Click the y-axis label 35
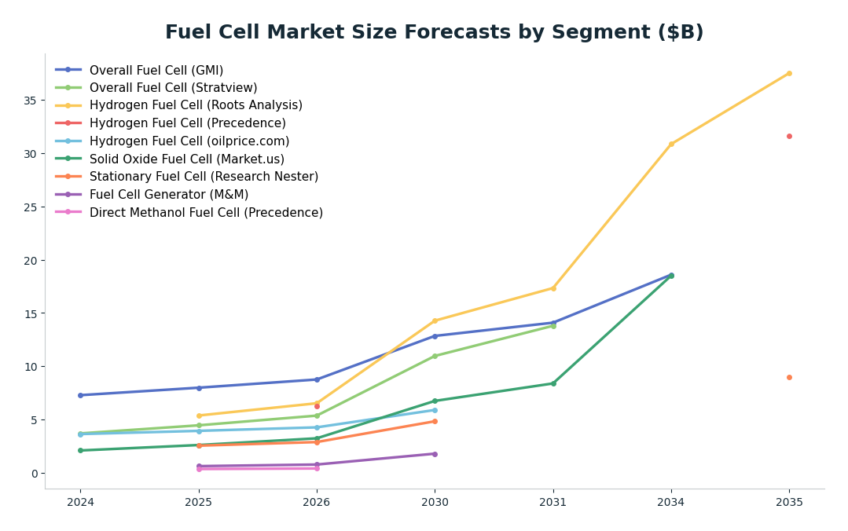This screenshot has width=848, height=531. (x=31, y=101)
